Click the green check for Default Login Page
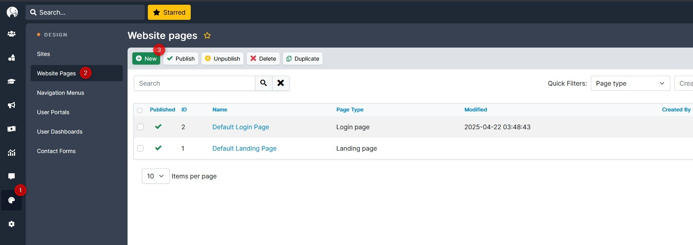 tap(158, 127)
